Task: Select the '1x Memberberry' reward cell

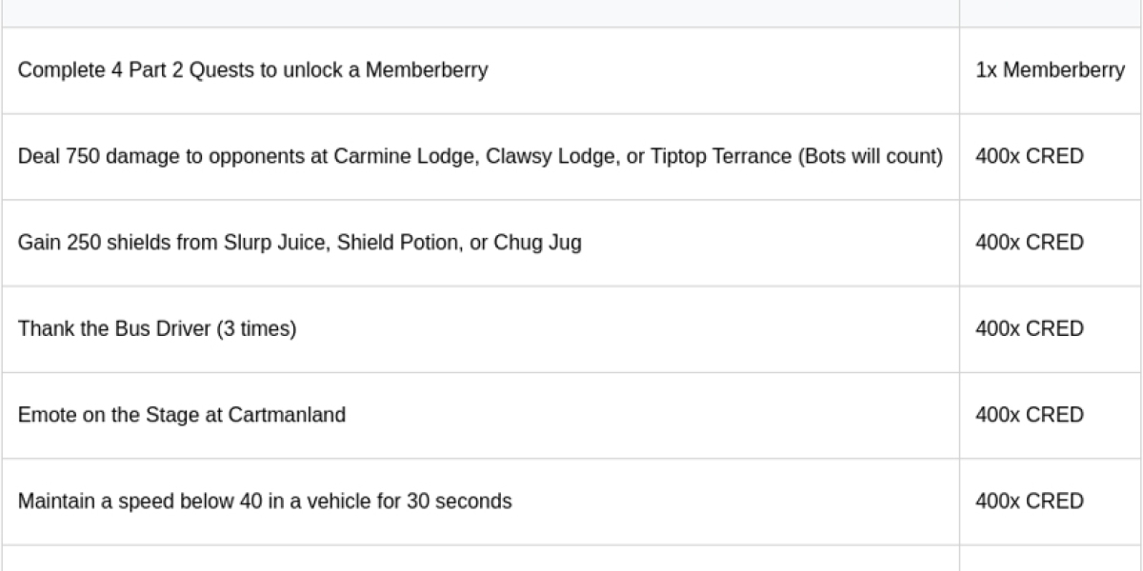Action: click(x=1050, y=70)
